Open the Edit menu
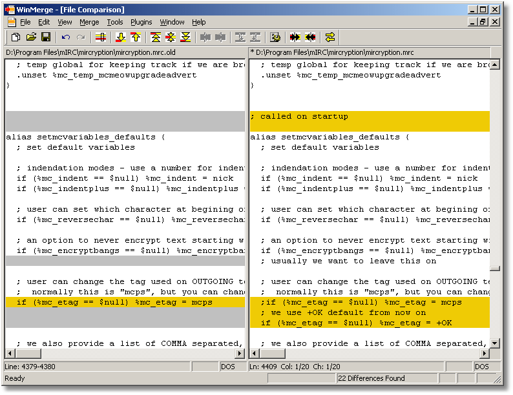The width and height of the screenshot is (513, 395). coord(44,22)
